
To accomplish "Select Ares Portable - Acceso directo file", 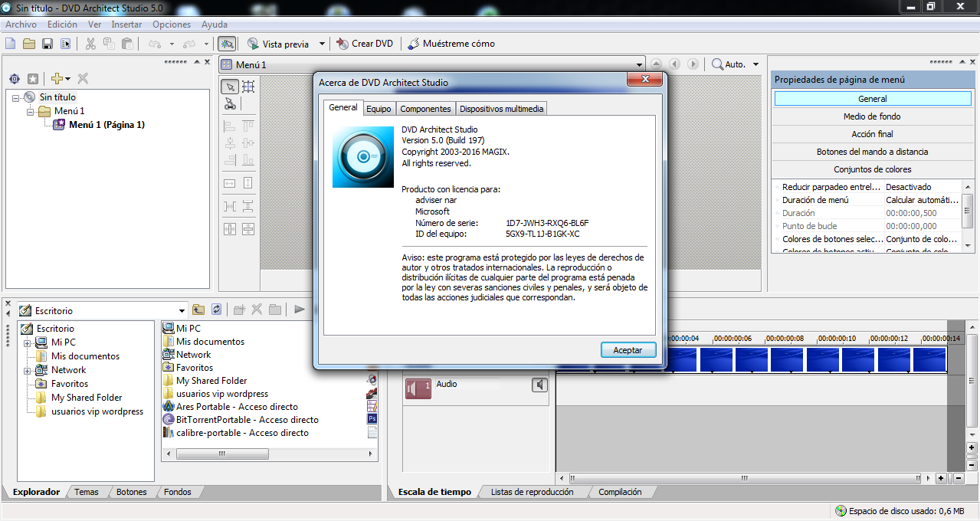I will (237, 407).
